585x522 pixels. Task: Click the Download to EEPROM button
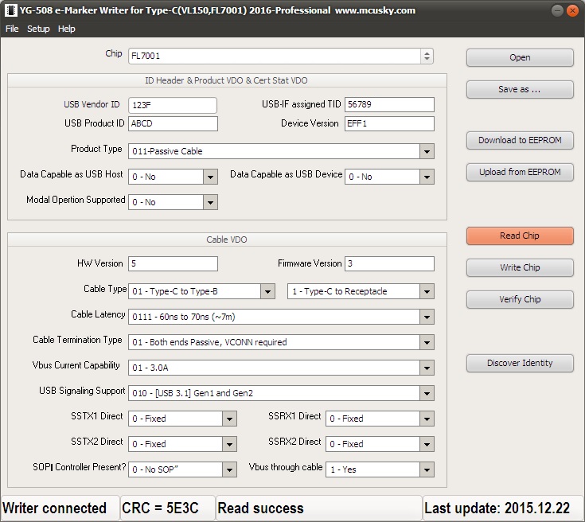pyautogui.click(x=520, y=140)
